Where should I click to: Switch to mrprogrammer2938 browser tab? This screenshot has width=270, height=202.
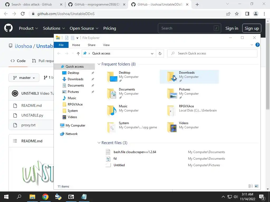tap(97, 4)
